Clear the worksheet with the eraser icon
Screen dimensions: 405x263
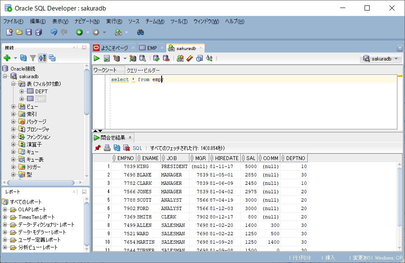pyautogui.click(x=189, y=58)
